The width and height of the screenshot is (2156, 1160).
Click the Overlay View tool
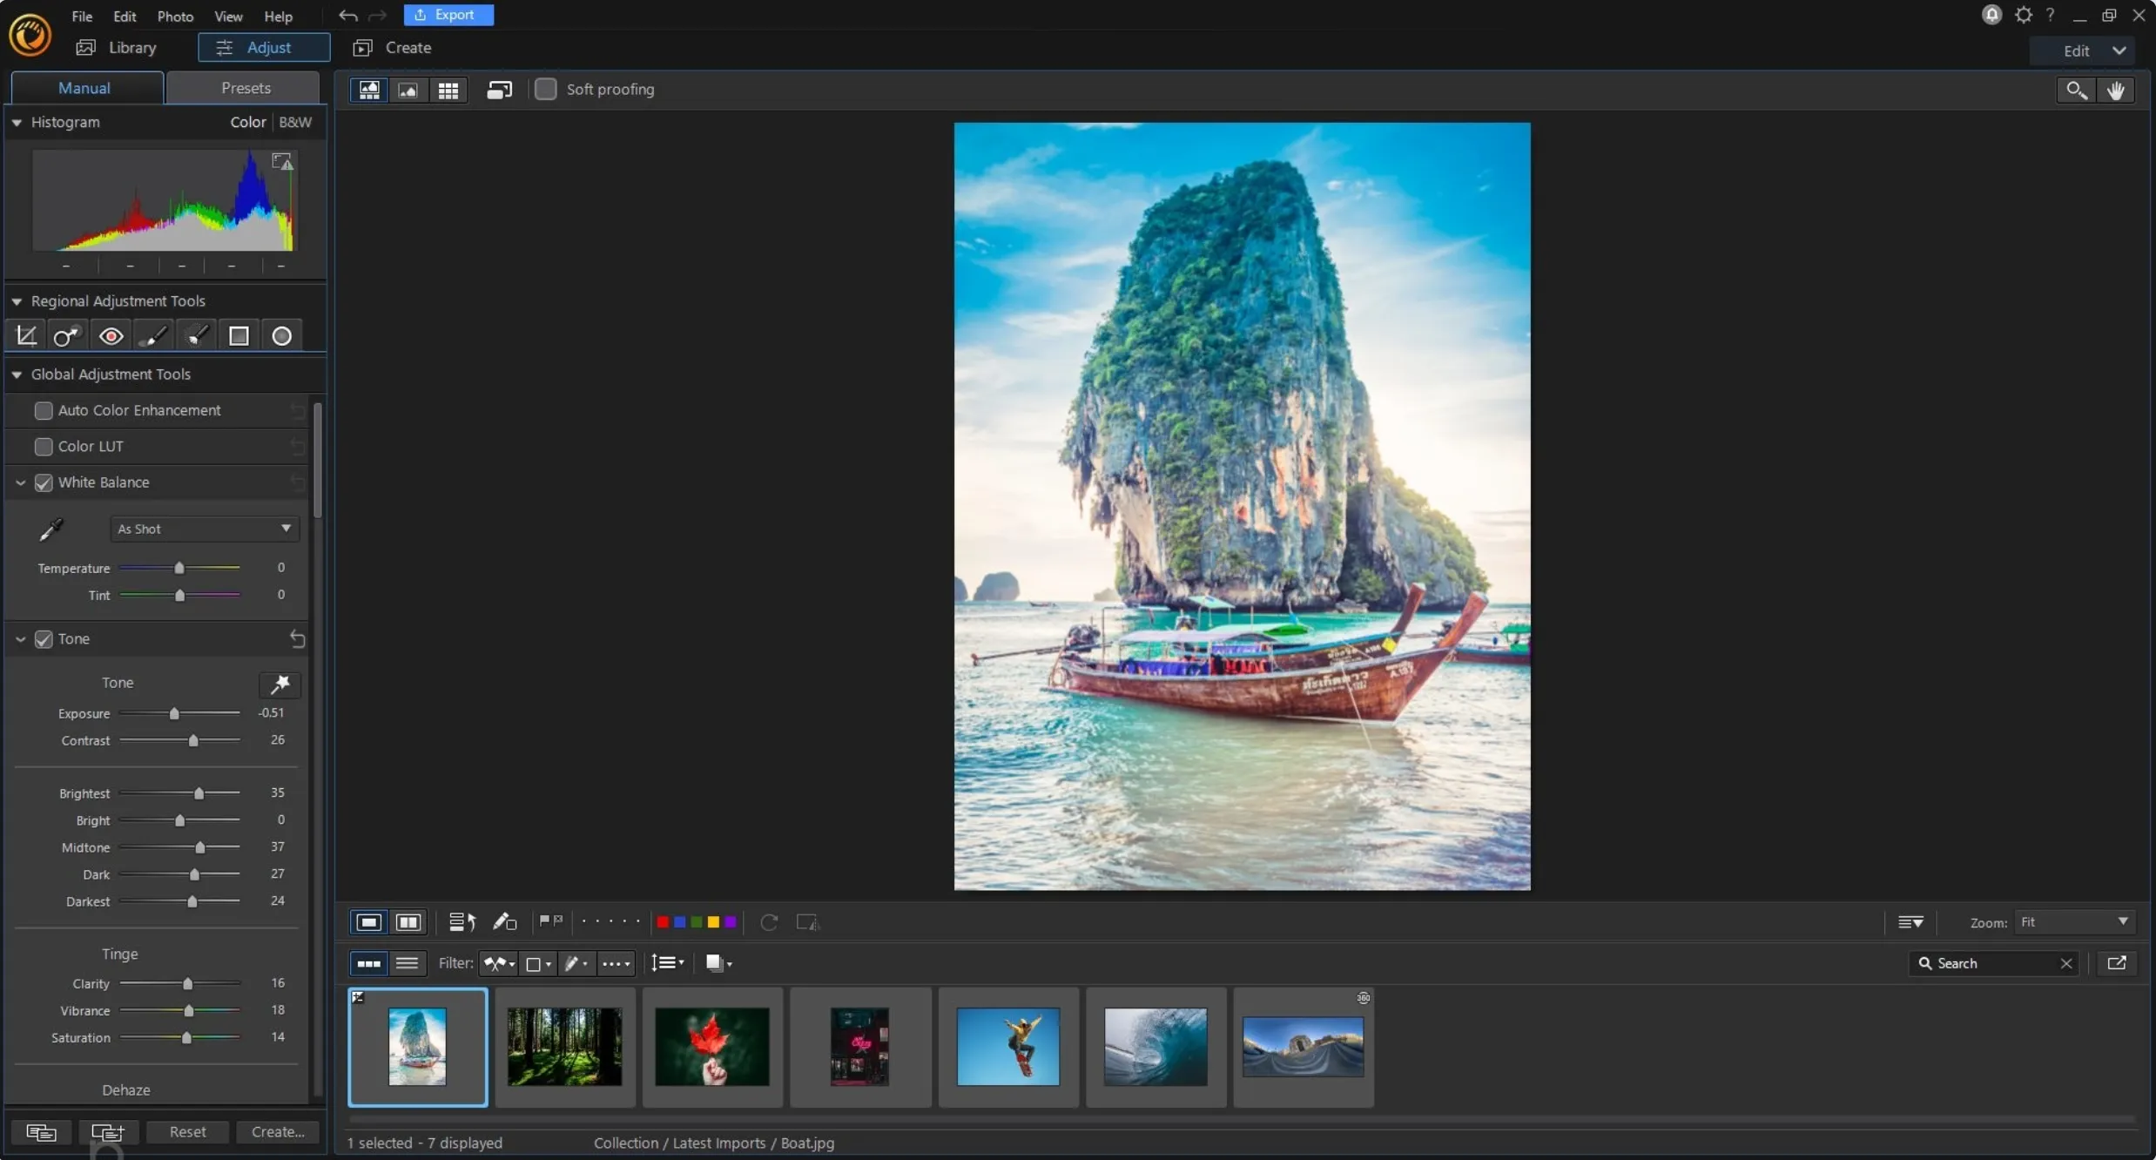pos(498,89)
